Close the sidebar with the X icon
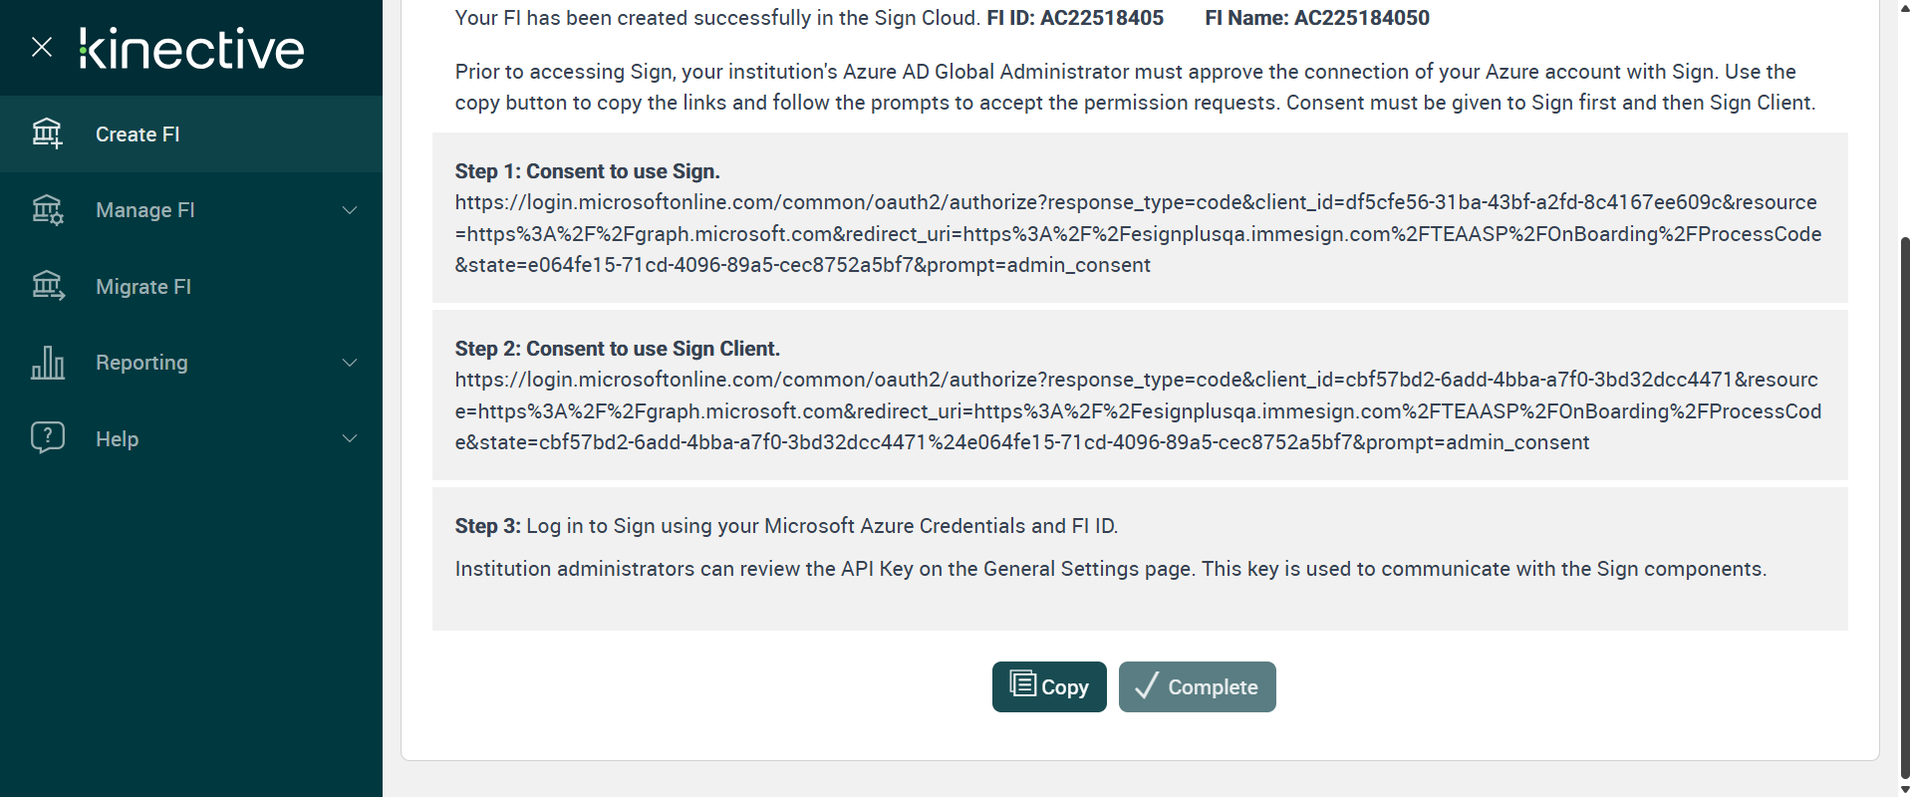Viewport: 1913px width, 797px height. point(42,47)
